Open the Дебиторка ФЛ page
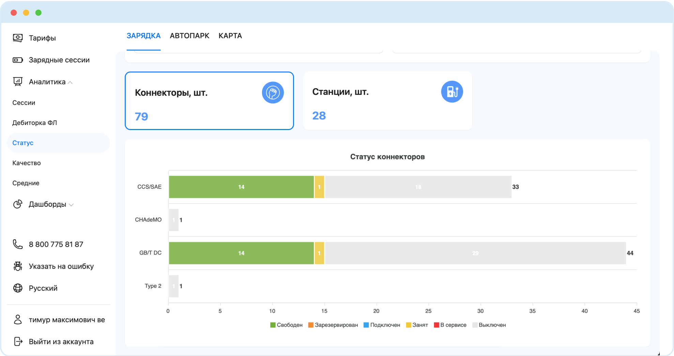 pyautogui.click(x=34, y=123)
